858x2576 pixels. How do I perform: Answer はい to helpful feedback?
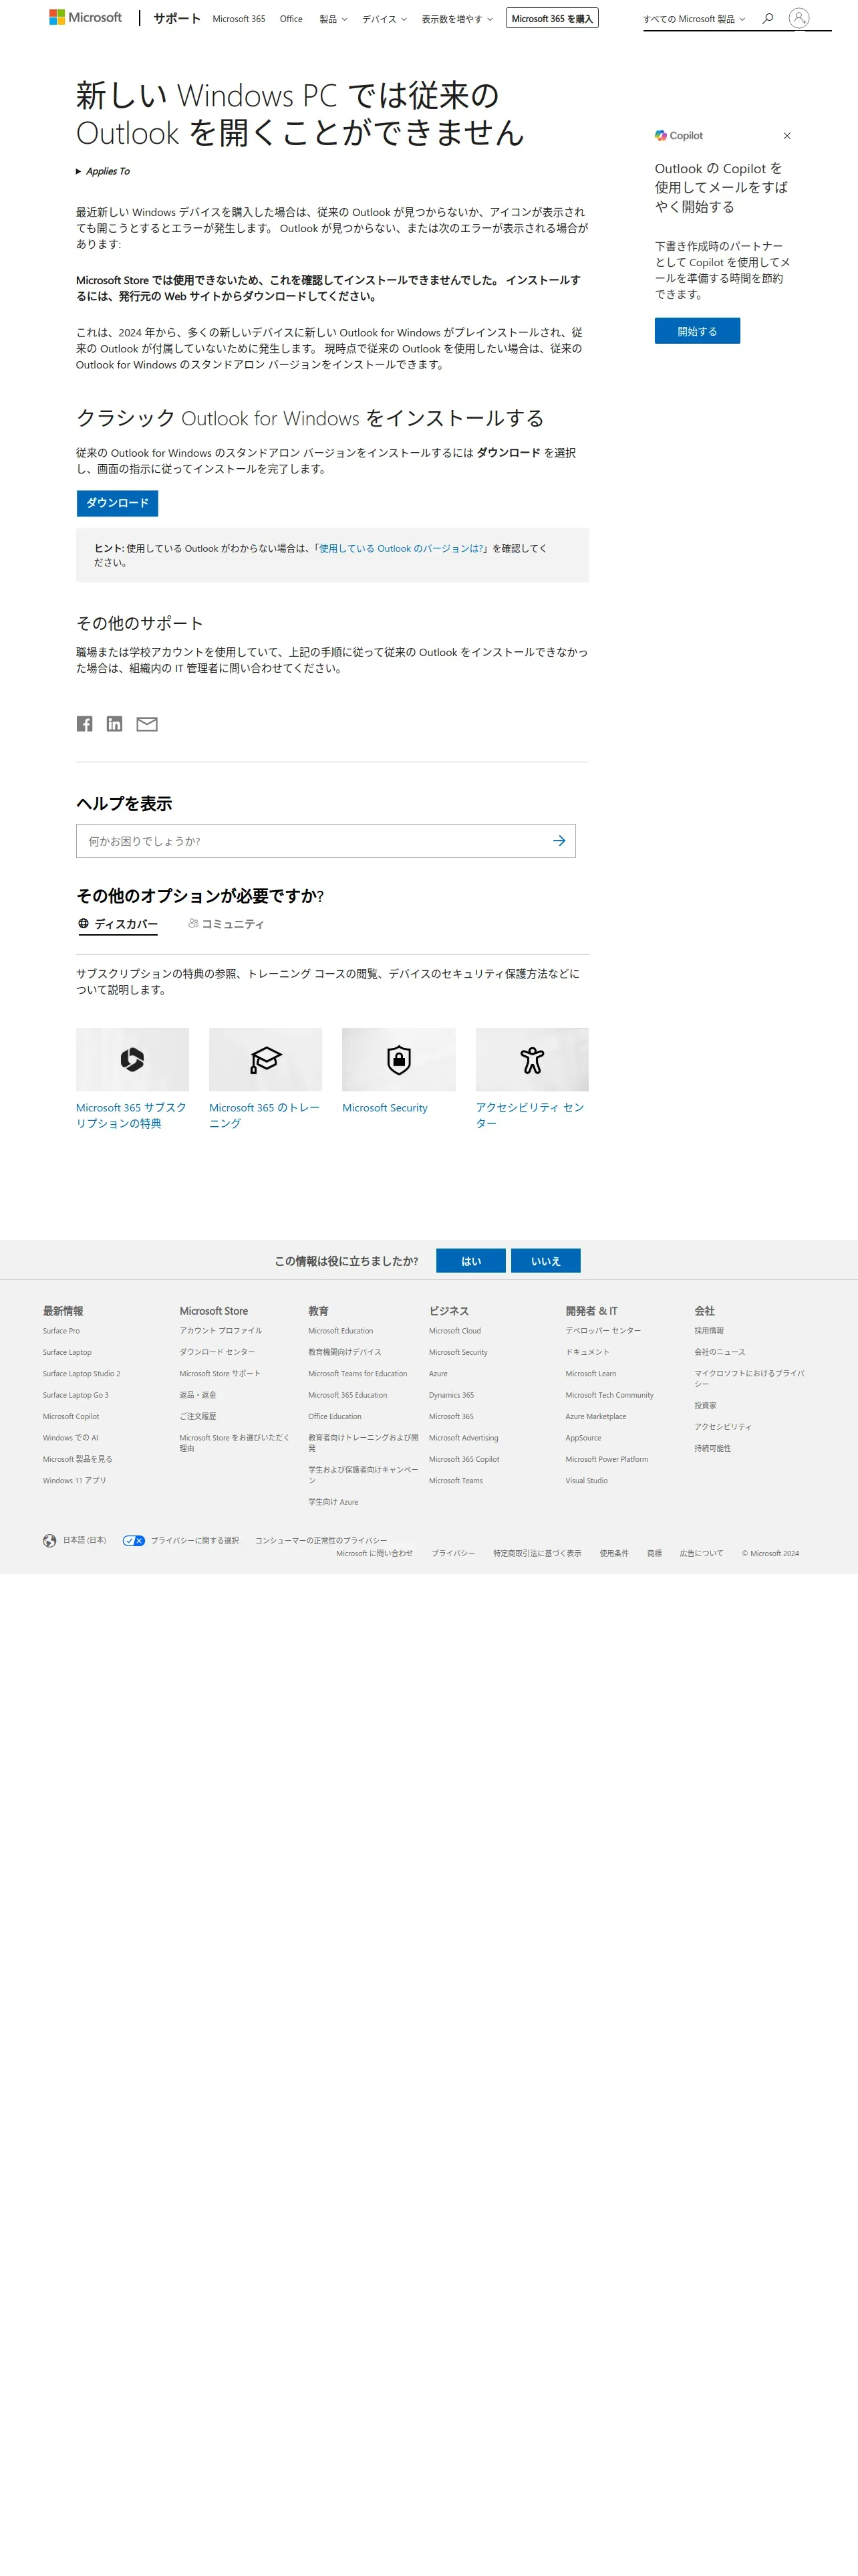(470, 1261)
